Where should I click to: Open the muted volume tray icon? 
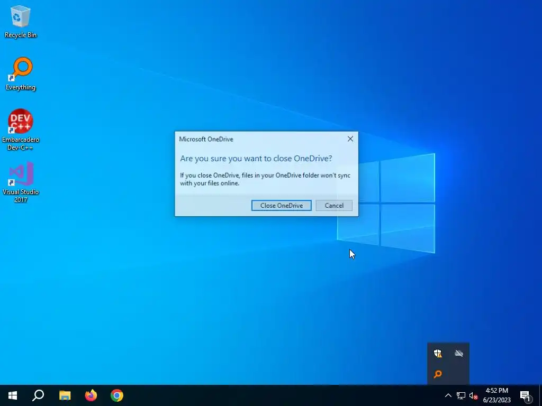473,395
